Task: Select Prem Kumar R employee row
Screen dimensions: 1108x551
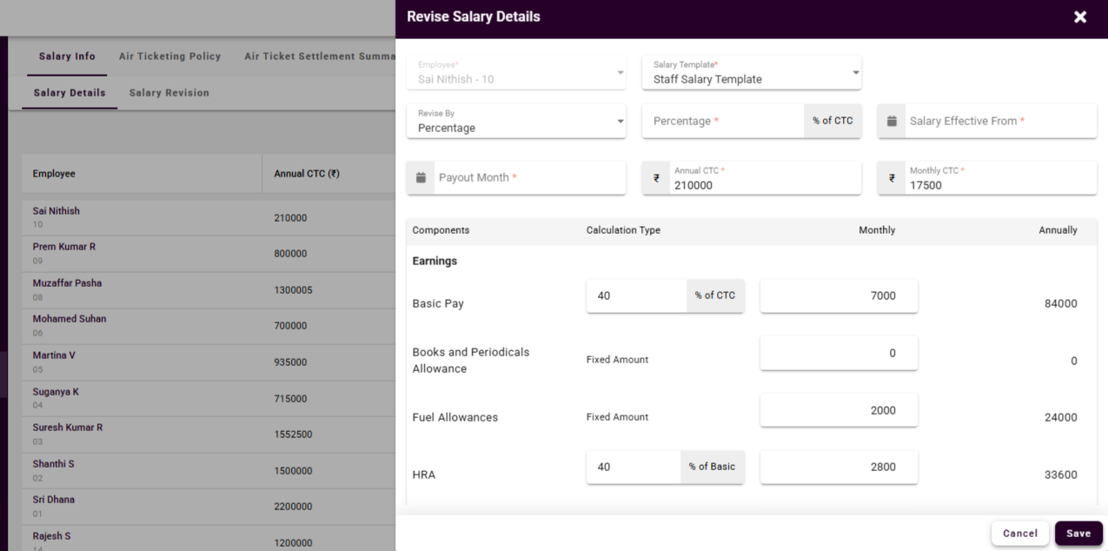Action: 64,247
